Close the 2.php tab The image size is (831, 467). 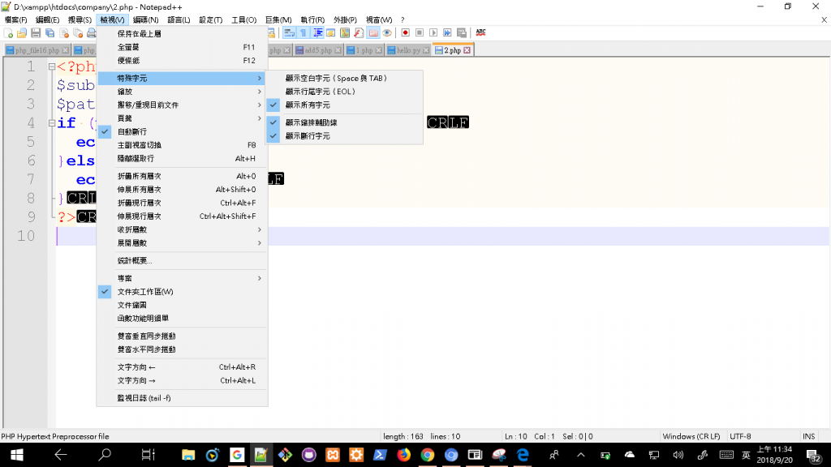(467, 50)
